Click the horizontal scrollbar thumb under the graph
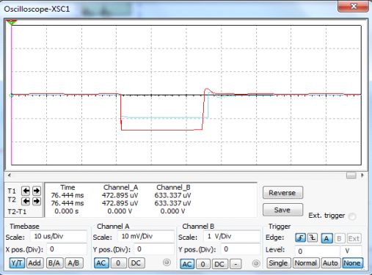Viewport: 372px width, 275px height. (351, 175)
